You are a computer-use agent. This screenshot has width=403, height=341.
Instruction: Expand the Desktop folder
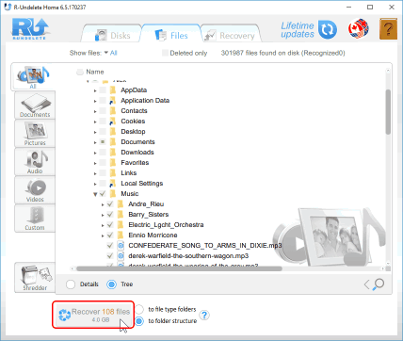click(x=95, y=132)
